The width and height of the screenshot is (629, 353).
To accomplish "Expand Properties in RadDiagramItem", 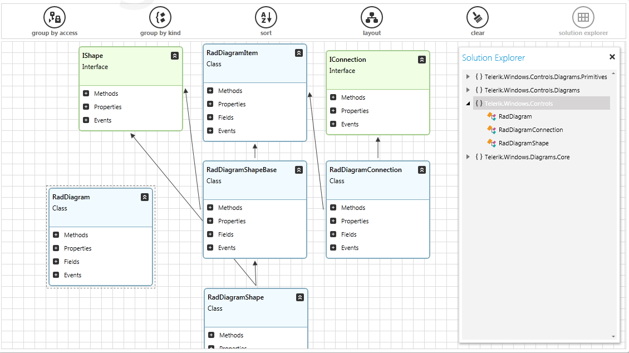I will (x=210, y=104).
